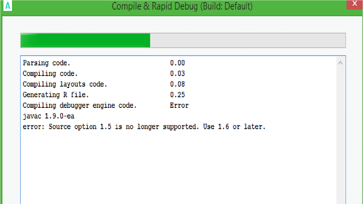The image size is (363, 204).
Task: Click the 'Source option 1.5' error message
Action: tap(144, 127)
